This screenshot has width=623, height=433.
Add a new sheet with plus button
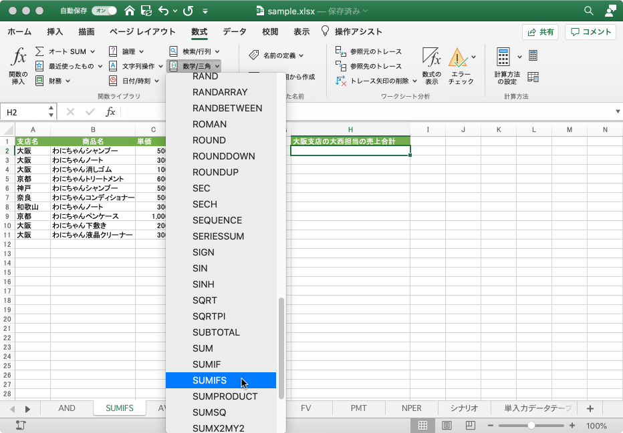click(x=590, y=408)
